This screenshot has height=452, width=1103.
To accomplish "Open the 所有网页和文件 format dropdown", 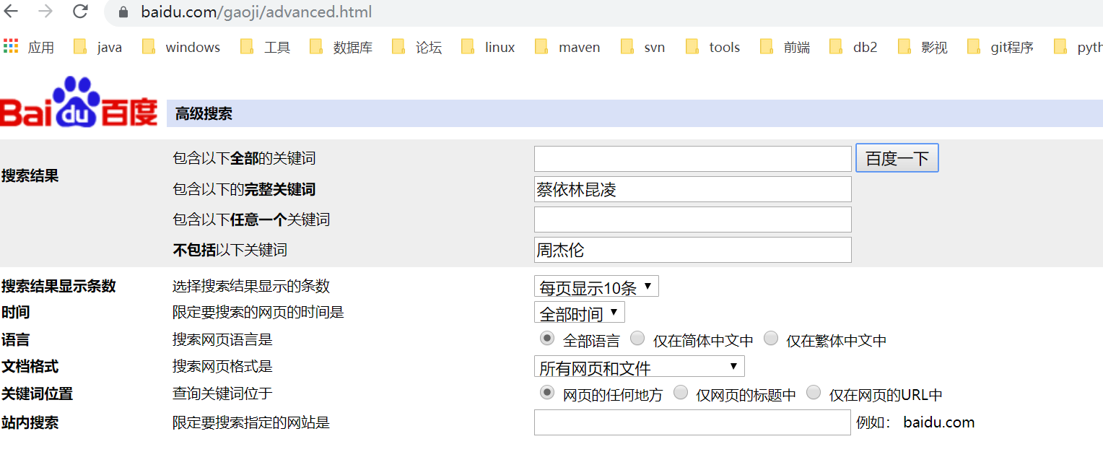I will (x=639, y=366).
